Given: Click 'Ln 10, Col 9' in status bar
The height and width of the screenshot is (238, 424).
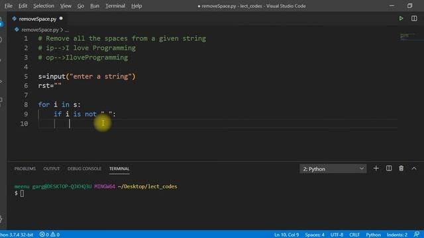Looking at the screenshot, I should click(286, 235).
